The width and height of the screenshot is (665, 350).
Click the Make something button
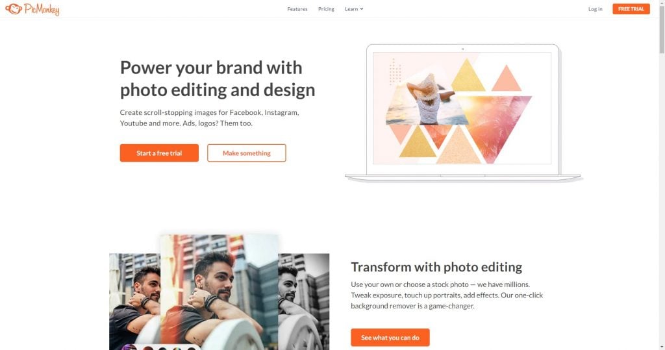pos(246,153)
